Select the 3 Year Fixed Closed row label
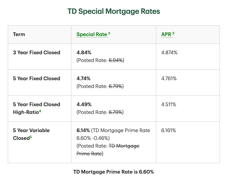 (x=36, y=53)
